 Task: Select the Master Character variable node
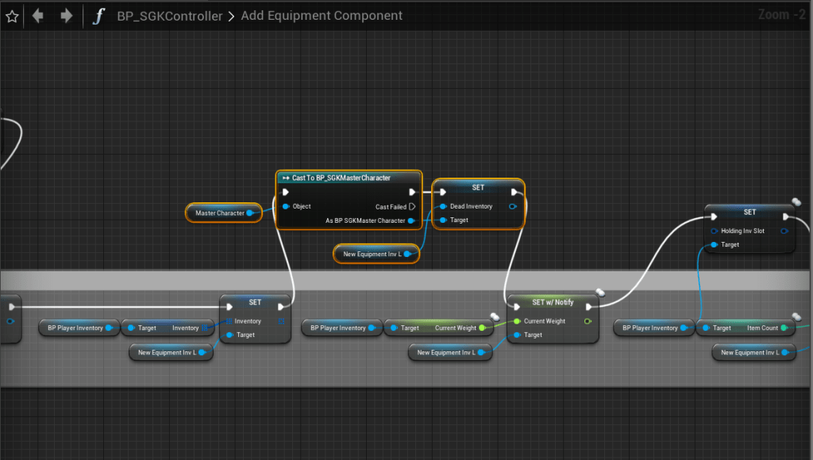click(220, 213)
